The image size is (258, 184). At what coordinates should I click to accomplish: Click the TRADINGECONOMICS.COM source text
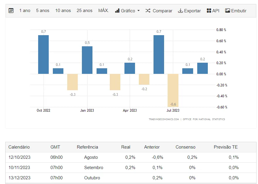point(164,119)
